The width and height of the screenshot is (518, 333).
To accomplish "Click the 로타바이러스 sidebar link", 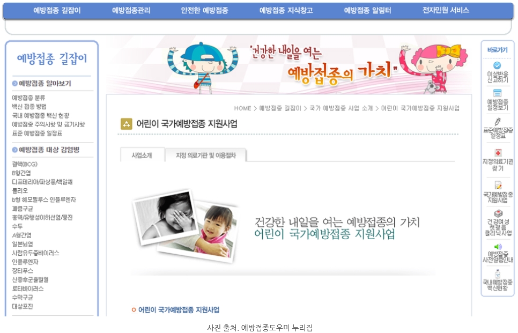I will 28,288.
